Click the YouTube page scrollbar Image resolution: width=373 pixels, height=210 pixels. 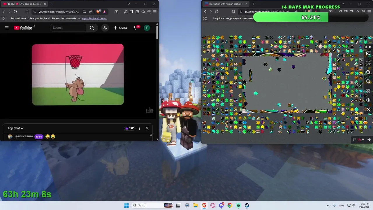pos(157,33)
